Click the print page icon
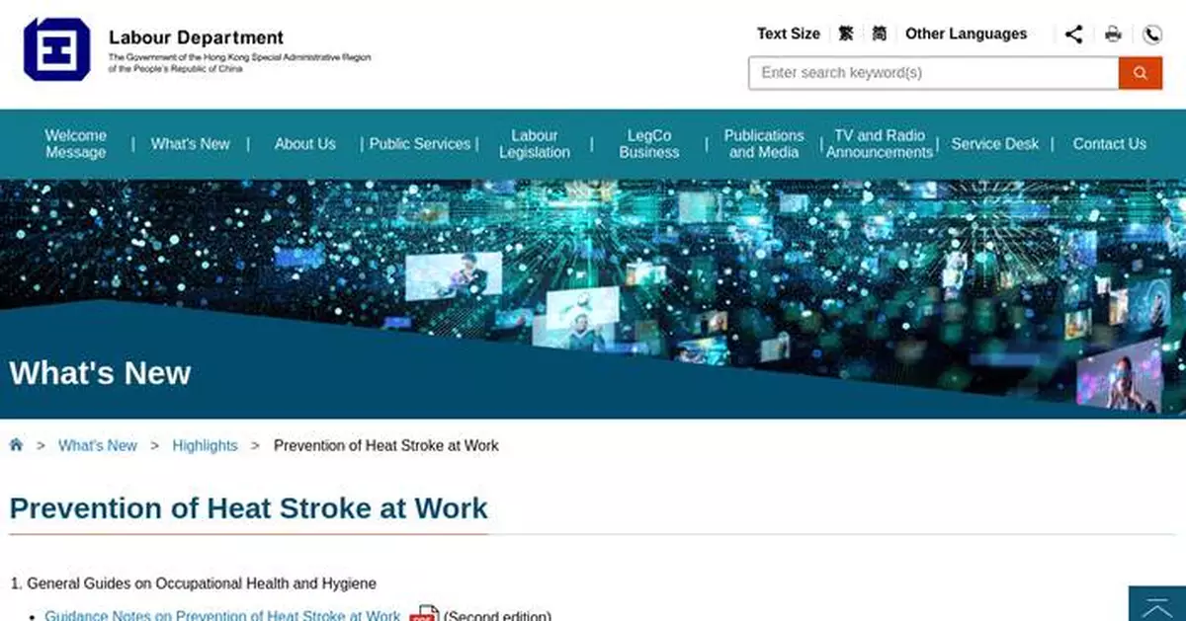1186x621 pixels. pos(1113,34)
